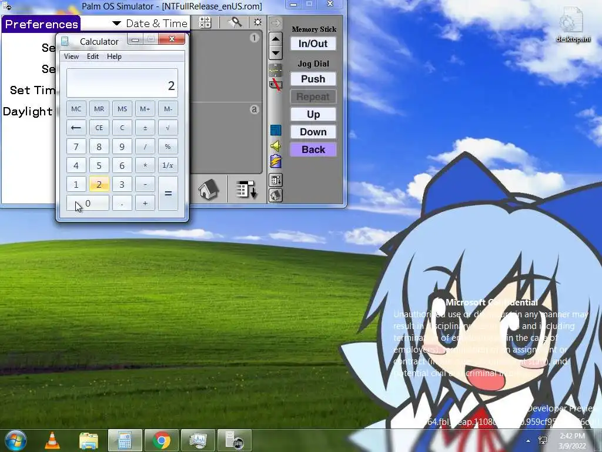
Task: Click the M+ memory add key
Action: (x=145, y=109)
